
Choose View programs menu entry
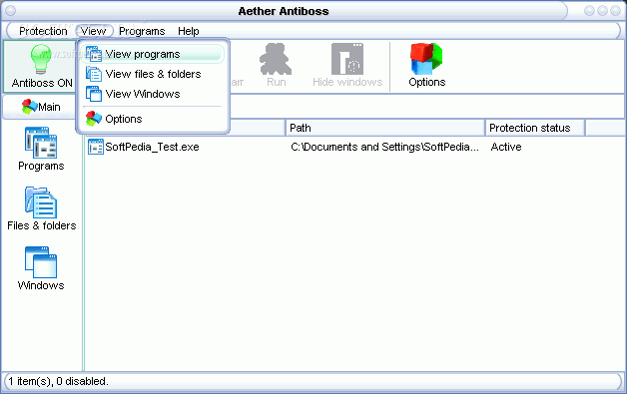tap(153, 54)
